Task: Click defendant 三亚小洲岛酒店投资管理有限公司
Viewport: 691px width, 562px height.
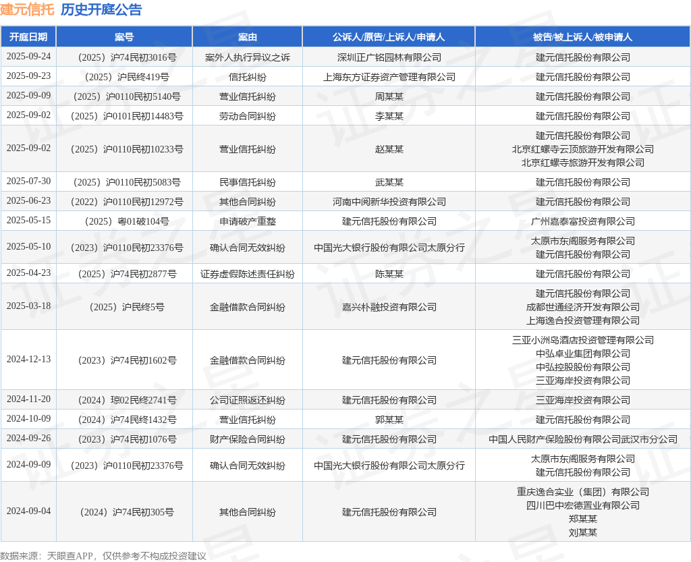Action: click(x=582, y=340)
